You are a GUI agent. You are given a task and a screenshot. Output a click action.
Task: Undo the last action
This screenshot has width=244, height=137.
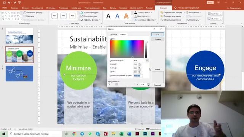click(x=9, y=3)
